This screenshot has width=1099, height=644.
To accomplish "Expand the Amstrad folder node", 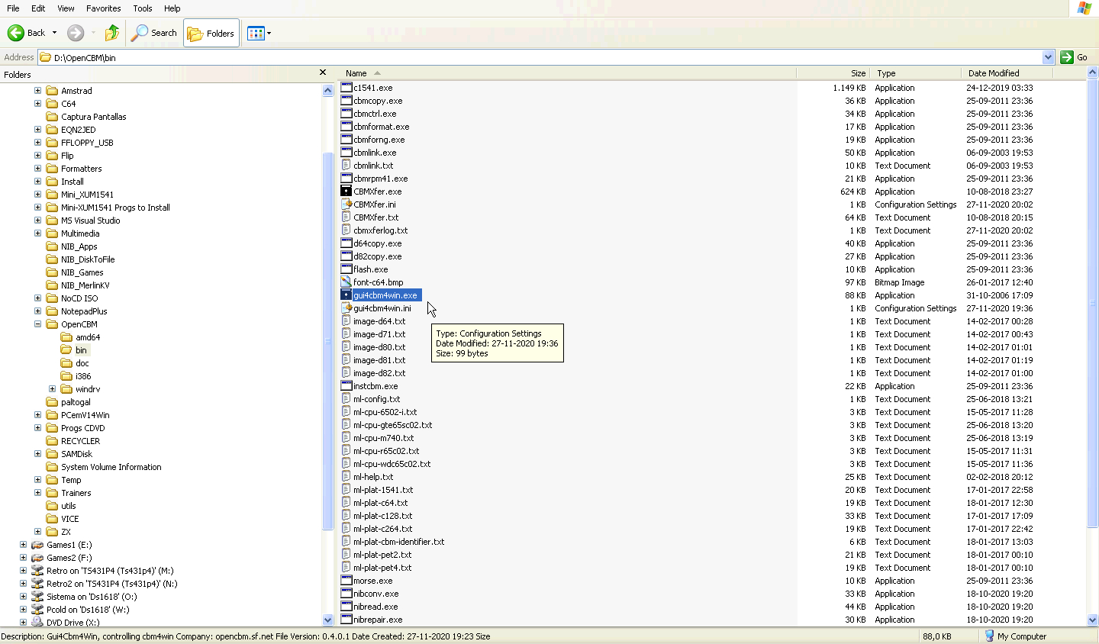I will coord(37,91).
